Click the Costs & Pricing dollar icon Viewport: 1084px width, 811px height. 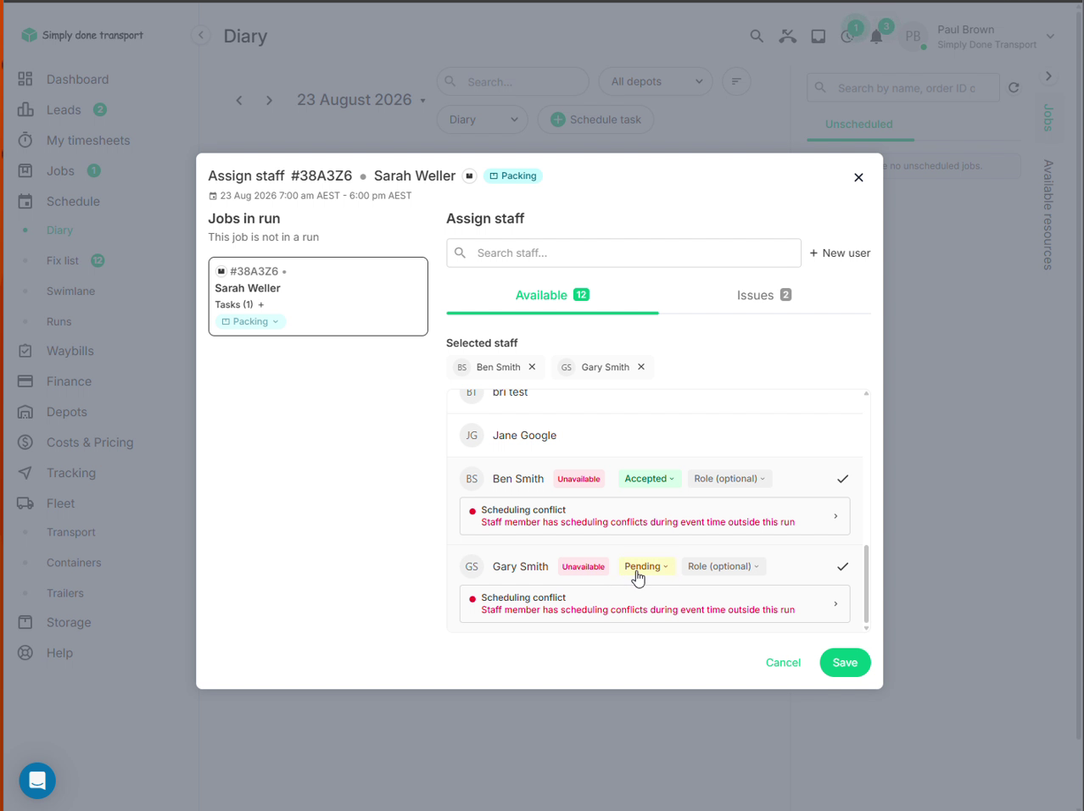pos(25,442)
